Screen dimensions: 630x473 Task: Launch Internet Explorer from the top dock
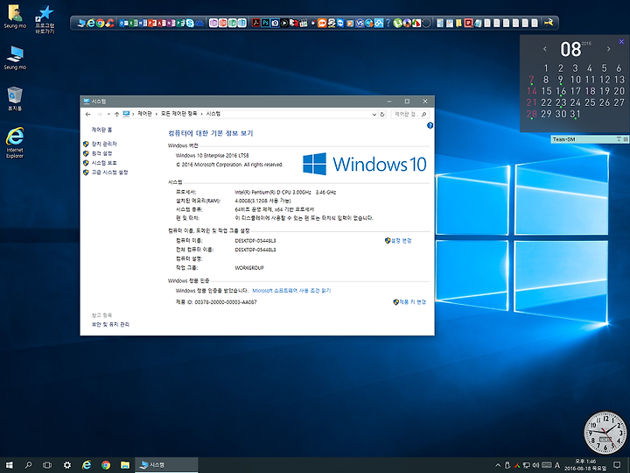(x=91, y=23)
